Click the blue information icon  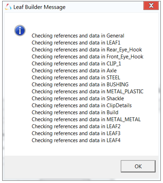pos(20,30)
